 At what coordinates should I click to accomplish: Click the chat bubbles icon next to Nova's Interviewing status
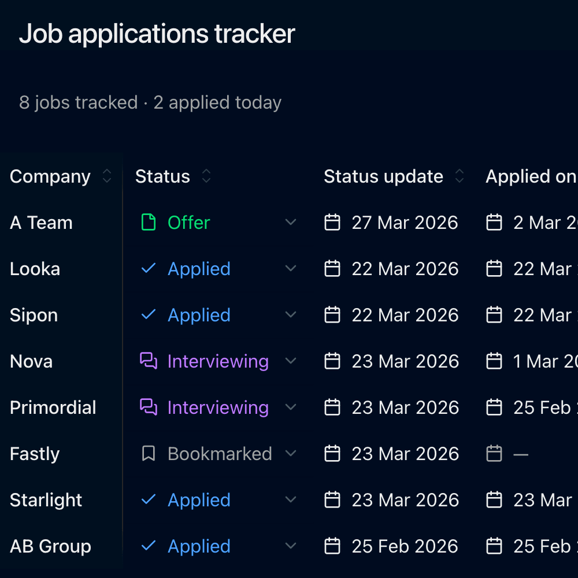[149, 361]
